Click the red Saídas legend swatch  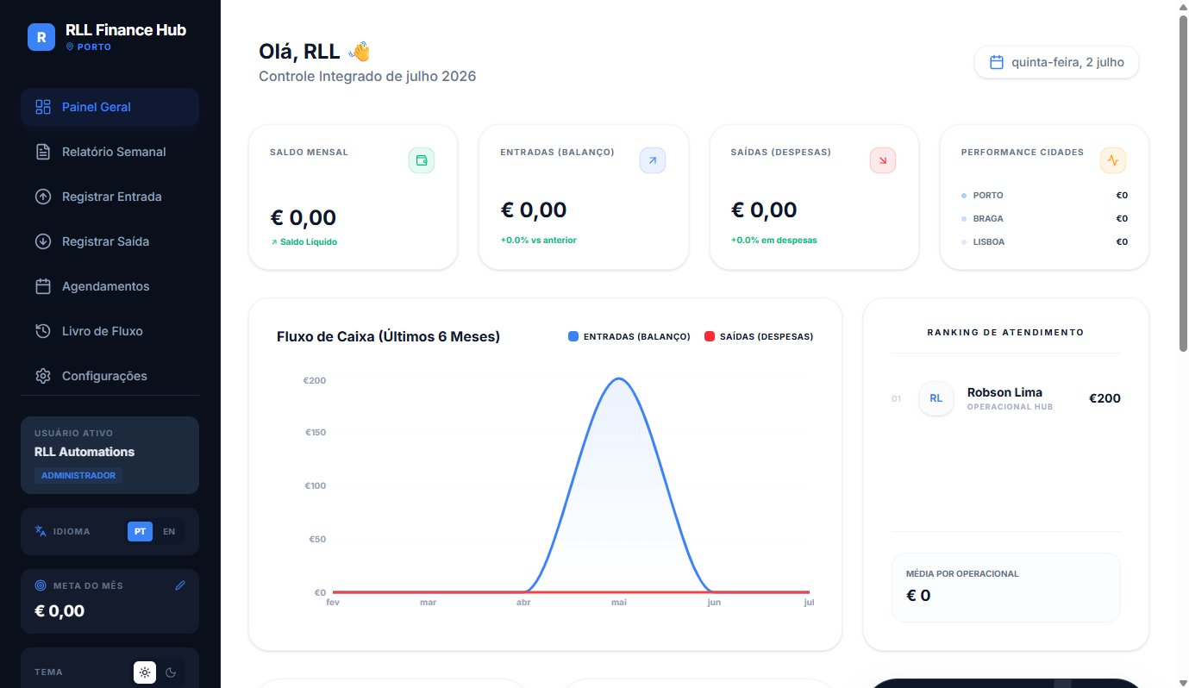pos(710,336)
